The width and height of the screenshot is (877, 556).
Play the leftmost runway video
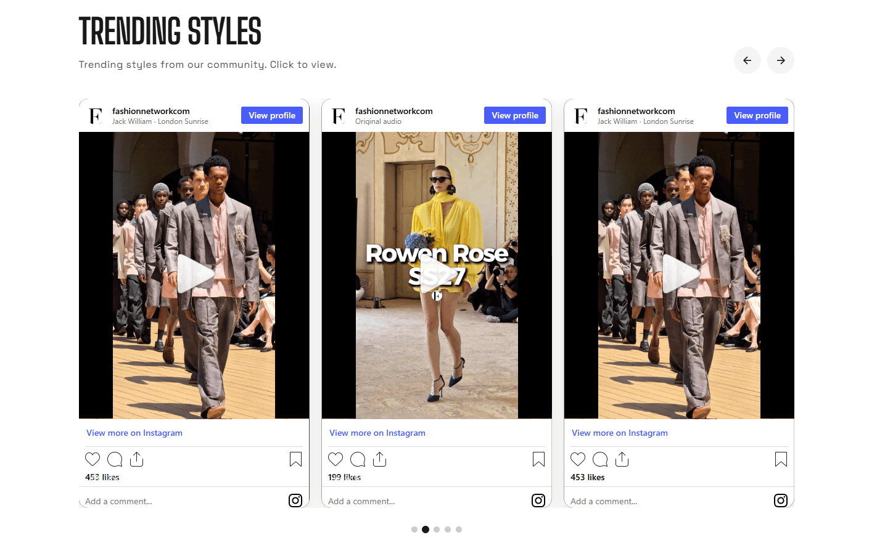coord(195,274)
